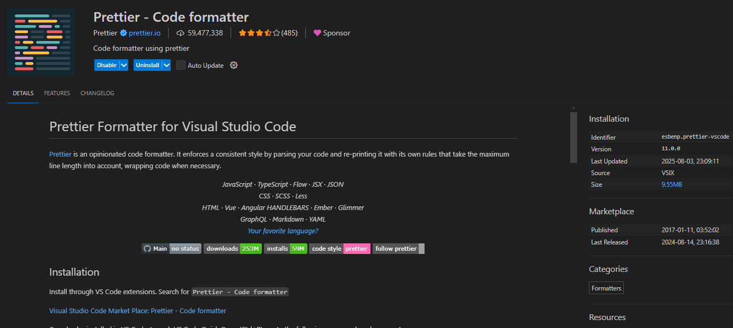The width and height of the screenshot is (733, 328).
Task: Click the 'Prettier - Code formatter' inline code text
Action: [x=240, y=292]
